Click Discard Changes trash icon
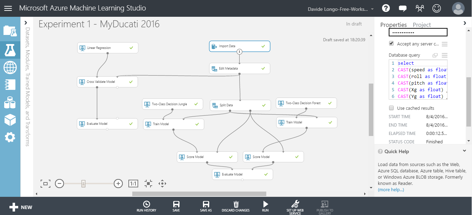This screenshot has width=472, height=215. tap(236, 206)
